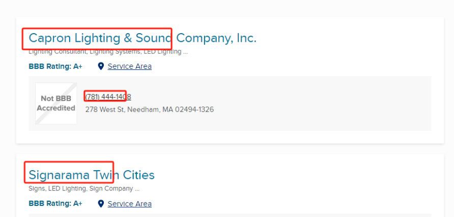Expand ellipsis after Capron's LED Lighting category

pyautogui.click(x=185, y=53)
